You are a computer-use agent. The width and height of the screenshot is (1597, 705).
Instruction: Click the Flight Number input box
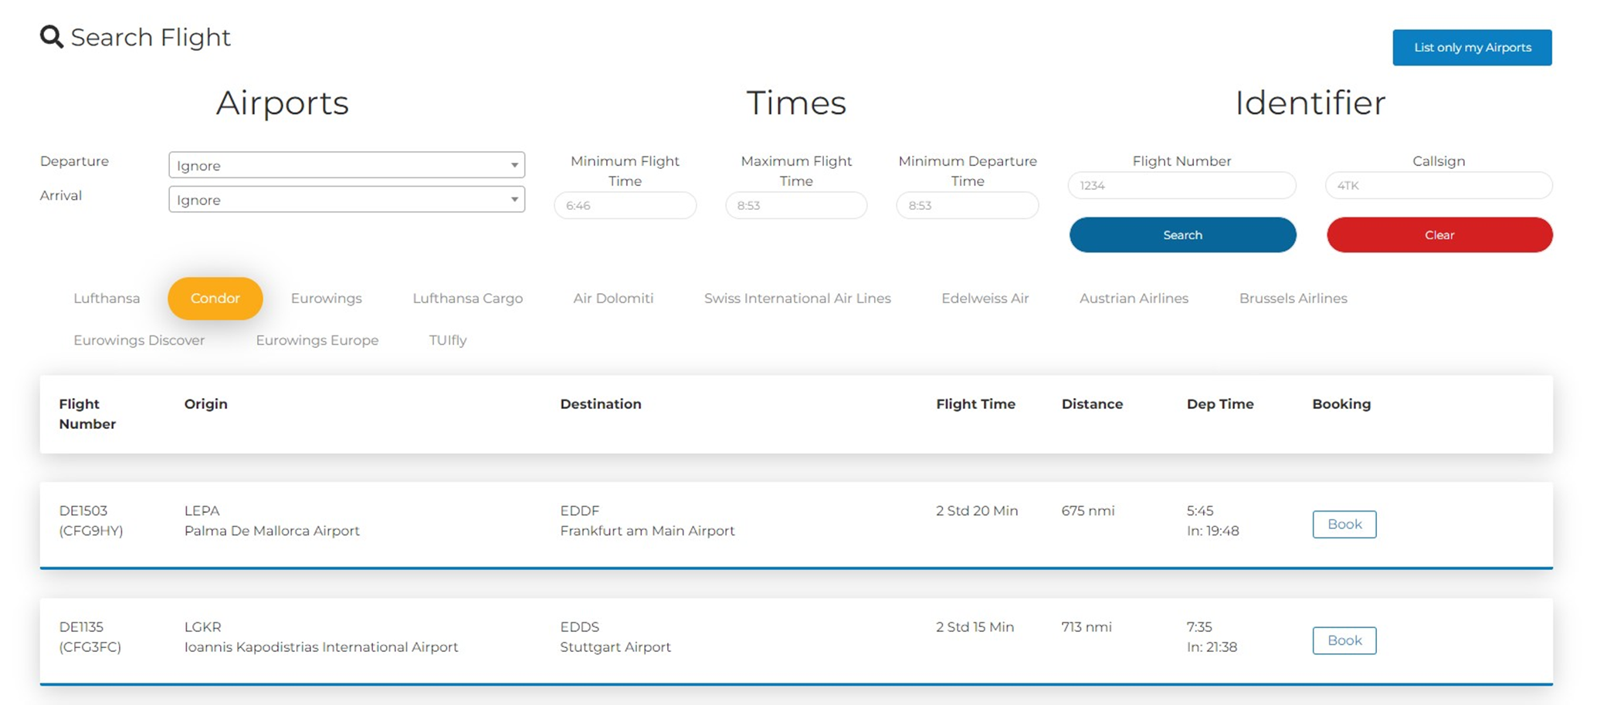1181,186
